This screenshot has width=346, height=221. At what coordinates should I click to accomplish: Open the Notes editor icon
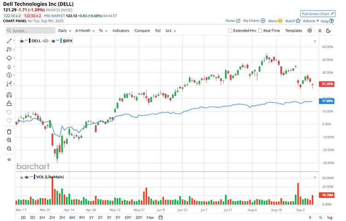coord(238,21)
